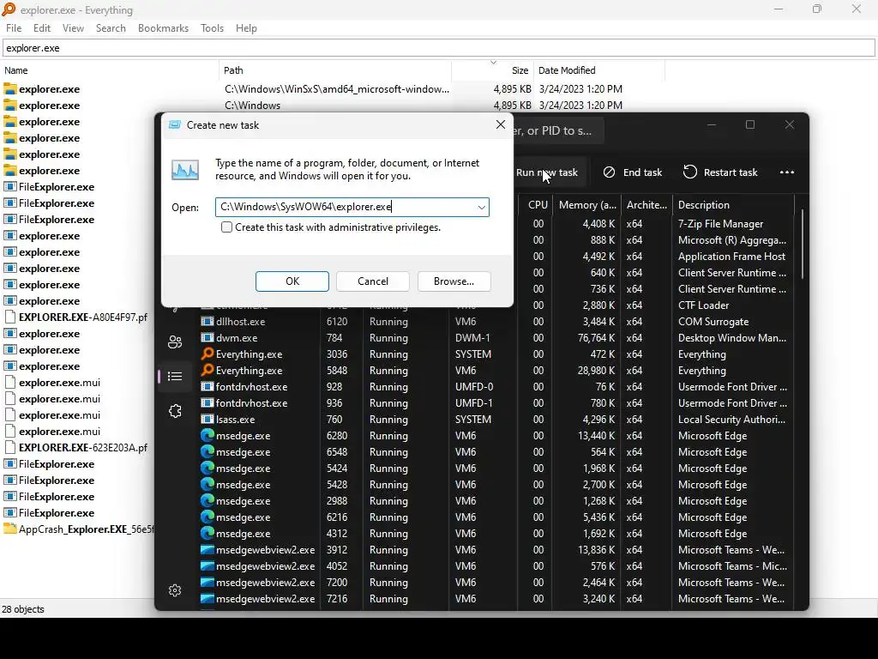Click the icon of the first explorer.exe.mui file
878x659 pixels.
point(10,382)
